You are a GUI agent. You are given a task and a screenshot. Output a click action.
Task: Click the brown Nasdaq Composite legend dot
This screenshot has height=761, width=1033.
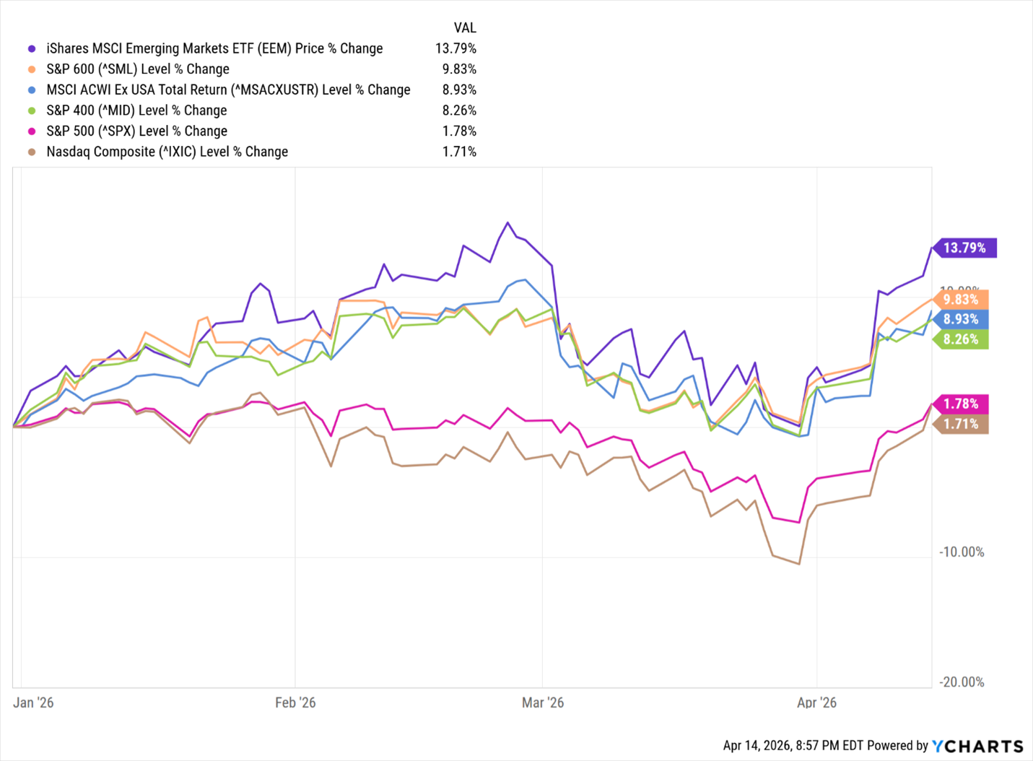pos(32,152)
